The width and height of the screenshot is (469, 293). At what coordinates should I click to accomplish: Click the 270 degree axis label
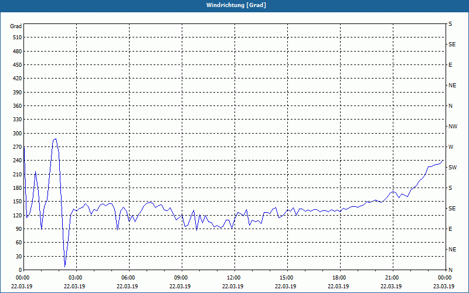pyautogui.click(x=18, y=147)
